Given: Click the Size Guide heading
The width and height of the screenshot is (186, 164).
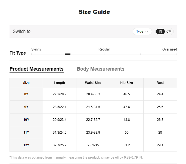Looking at the screenshot, I should [94, 12].
